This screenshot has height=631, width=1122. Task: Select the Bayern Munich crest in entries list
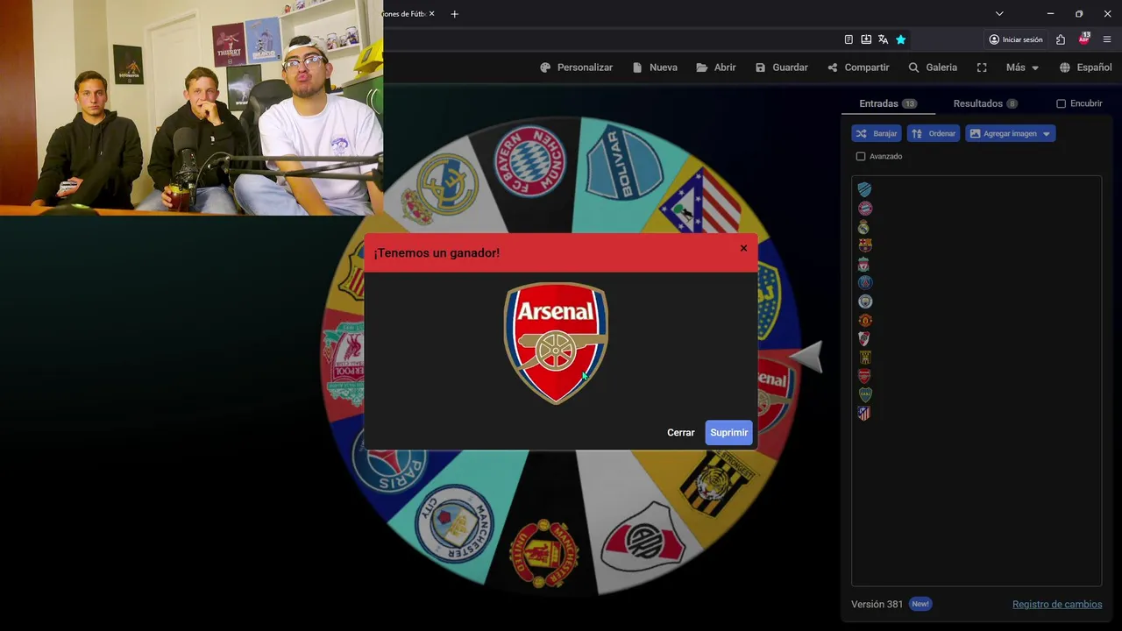click(x=864, y=208)
